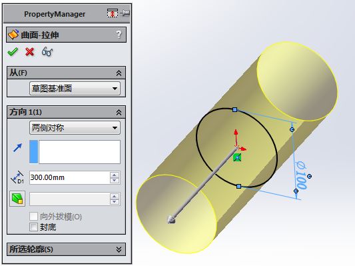
Task: Expand the 所选轮廓(S) section
Action: 119,249
